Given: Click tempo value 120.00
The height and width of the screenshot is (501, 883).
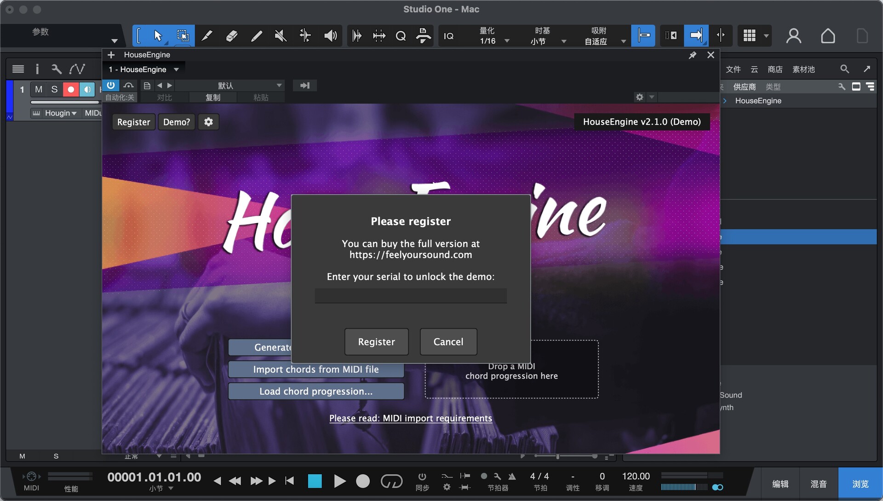Looking at the screenshot, I should pos(636,477).
